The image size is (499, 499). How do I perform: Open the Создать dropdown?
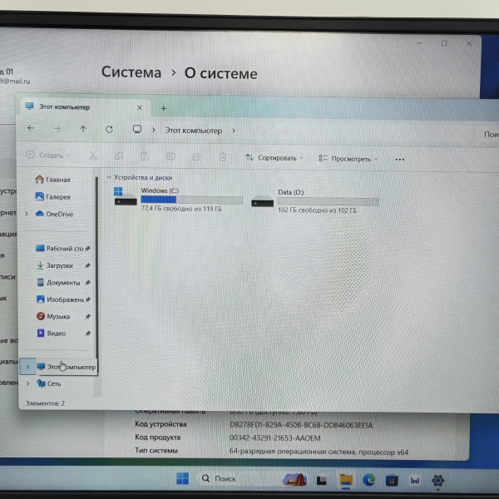[x=48, y=156]
